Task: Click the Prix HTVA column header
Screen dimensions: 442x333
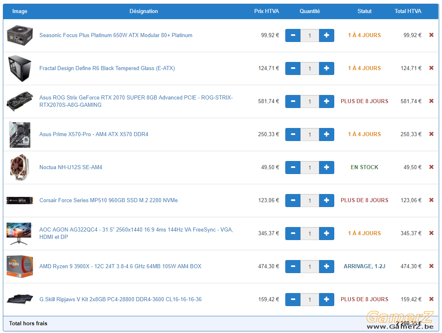Action: pyautogui.click(x=267, y=11)
